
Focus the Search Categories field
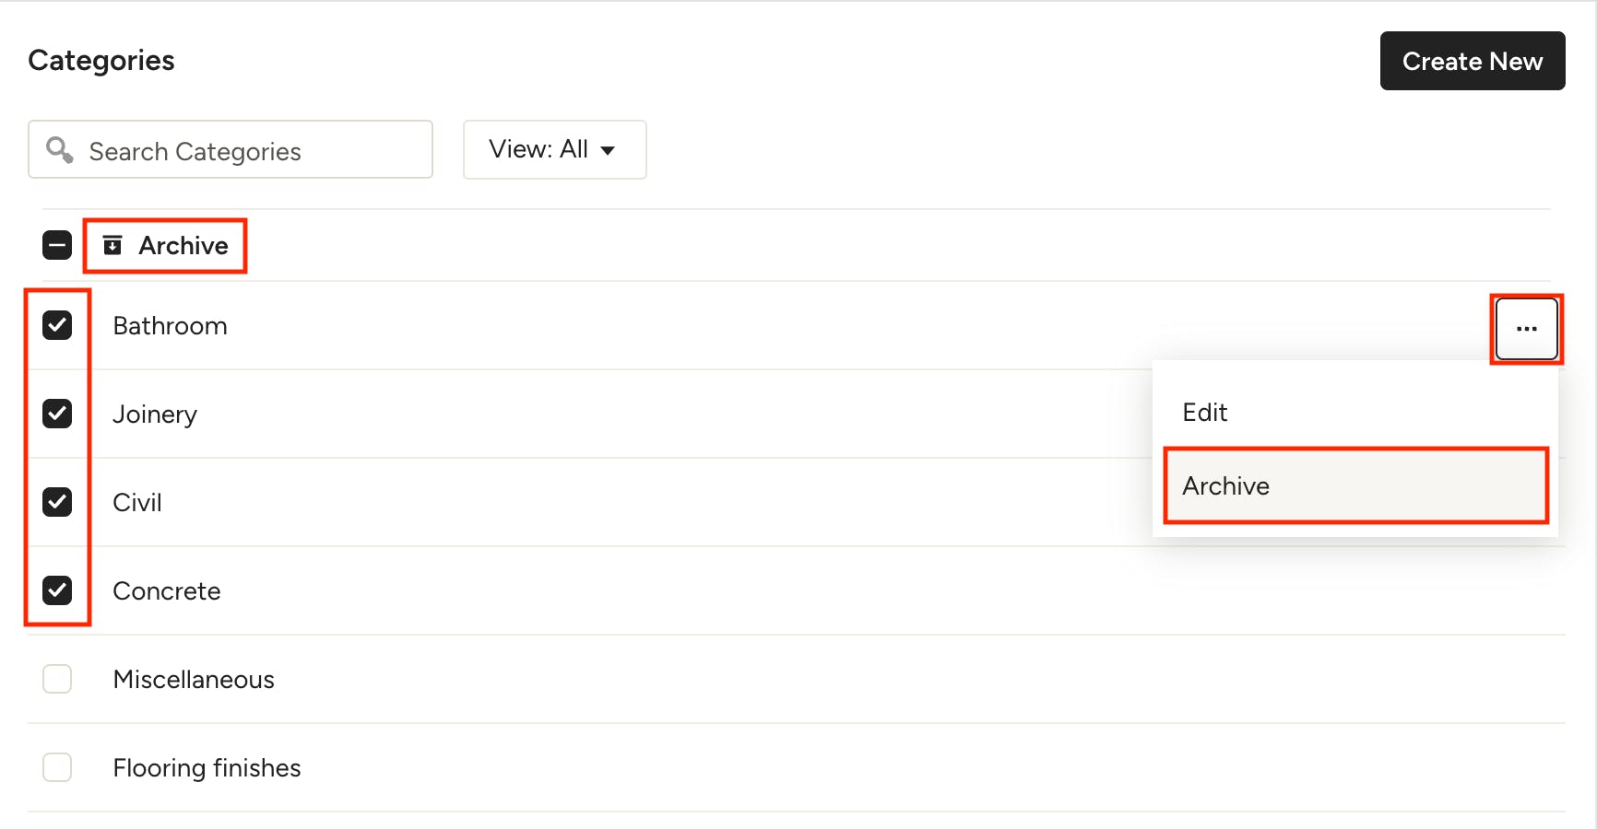pos(231,149)
